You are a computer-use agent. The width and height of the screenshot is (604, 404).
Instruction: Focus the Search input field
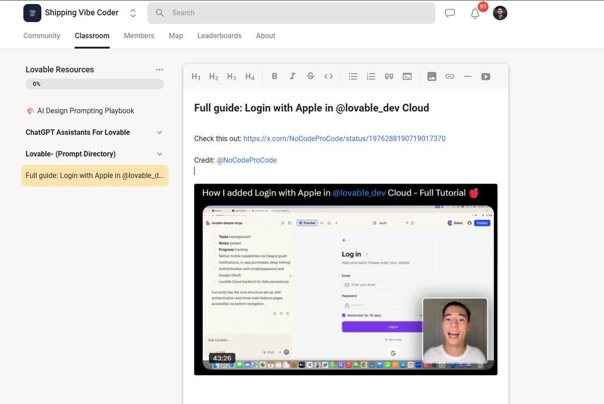pyautogui.click(x=291, y=13)
